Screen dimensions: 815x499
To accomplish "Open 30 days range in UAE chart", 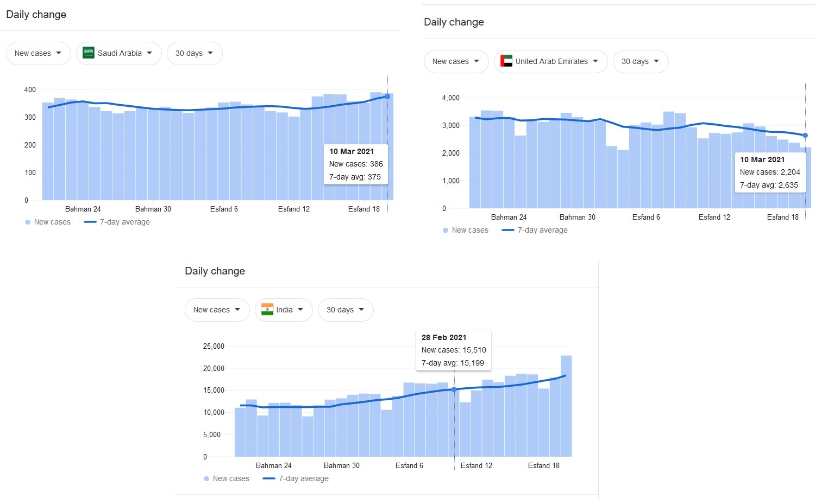I will point(641,61).
